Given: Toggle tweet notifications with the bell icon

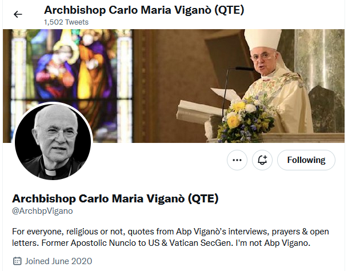Looking at the screenshot, I should tap(263, 160).
